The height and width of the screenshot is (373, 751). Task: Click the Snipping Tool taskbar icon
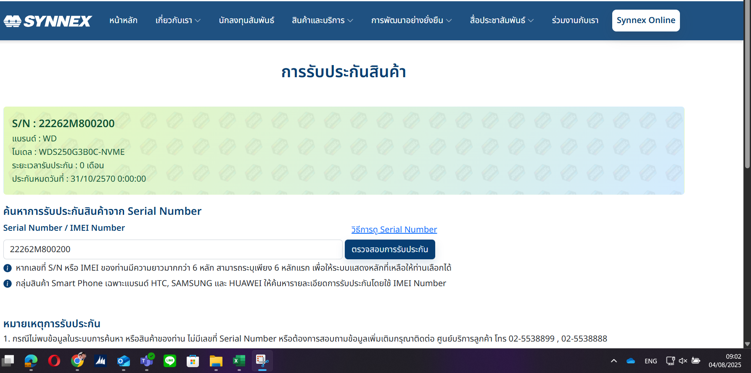coord(262,361)
